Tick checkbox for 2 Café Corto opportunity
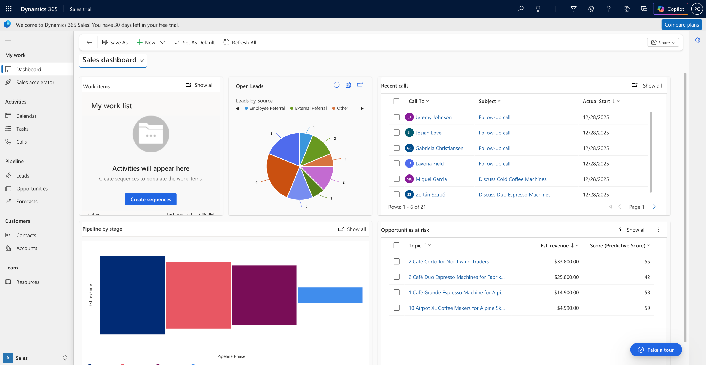The image size is (706, 365). (x=396, y=261)
